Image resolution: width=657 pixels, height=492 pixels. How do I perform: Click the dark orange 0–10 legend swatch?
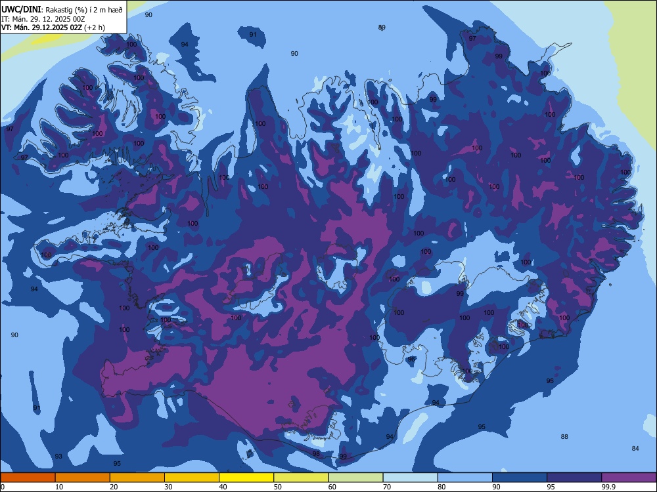click(x=28, y=478)
